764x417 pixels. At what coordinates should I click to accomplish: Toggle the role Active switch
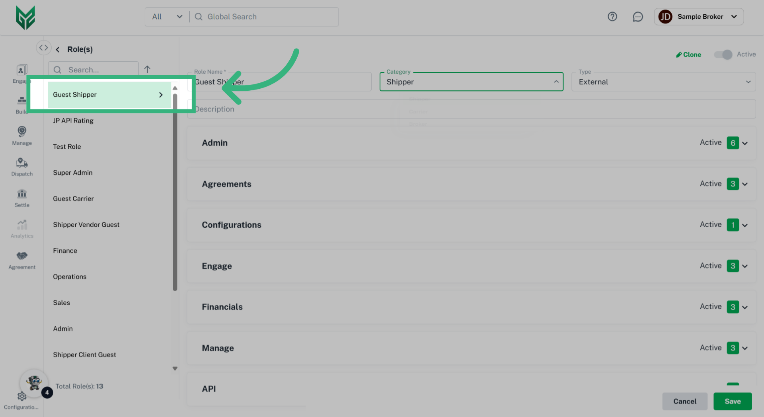tap(723, 55)
